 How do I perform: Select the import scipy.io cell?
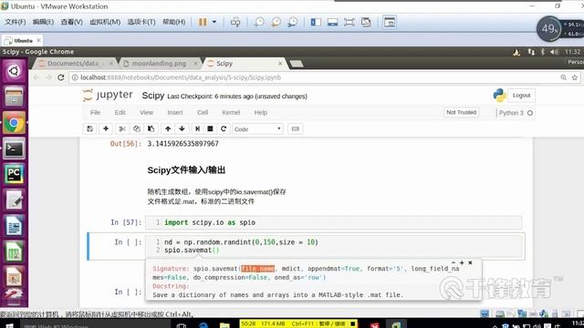(x=333, y=222)
